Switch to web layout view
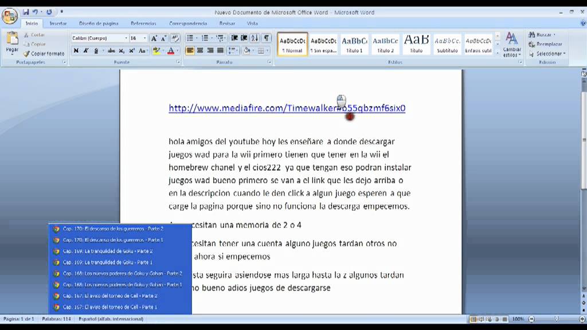Image resolution: width=587 pixels, height=330 pixels. (489, 319)
